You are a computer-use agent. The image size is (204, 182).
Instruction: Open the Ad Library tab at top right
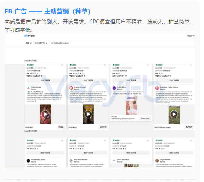click(191, 36)
